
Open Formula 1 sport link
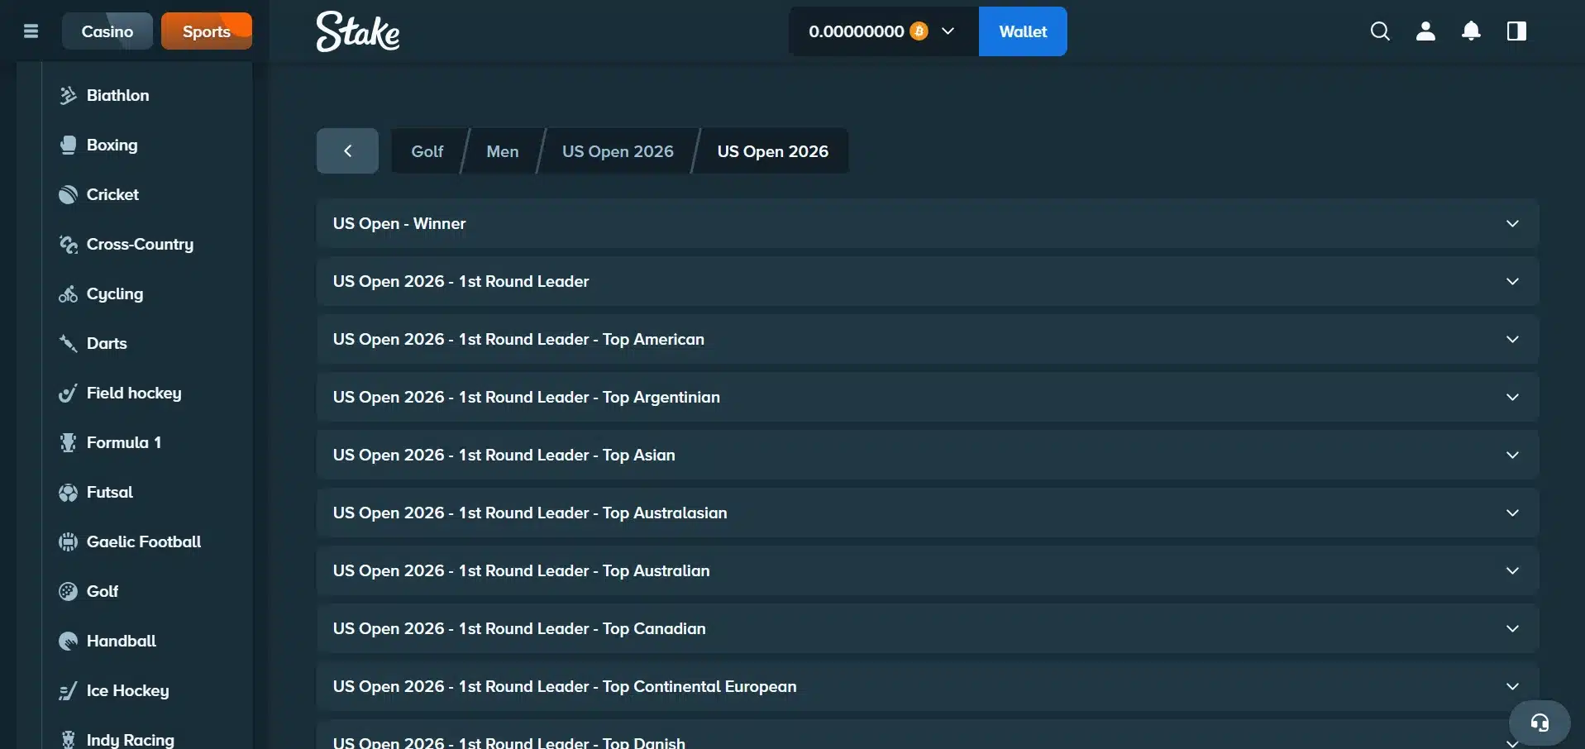tap(124, 442)
